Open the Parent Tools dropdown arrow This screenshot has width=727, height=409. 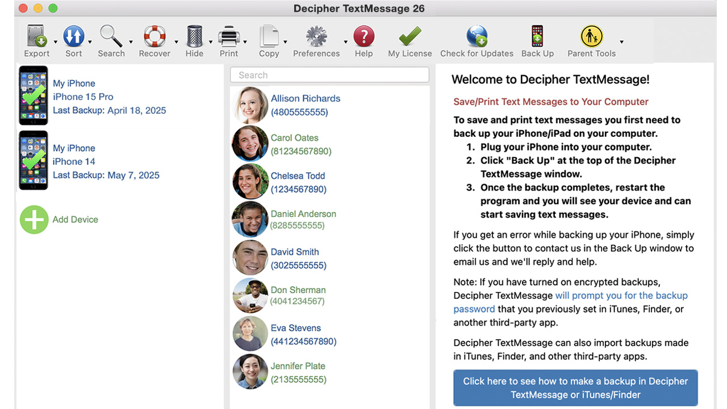(621, 42)
